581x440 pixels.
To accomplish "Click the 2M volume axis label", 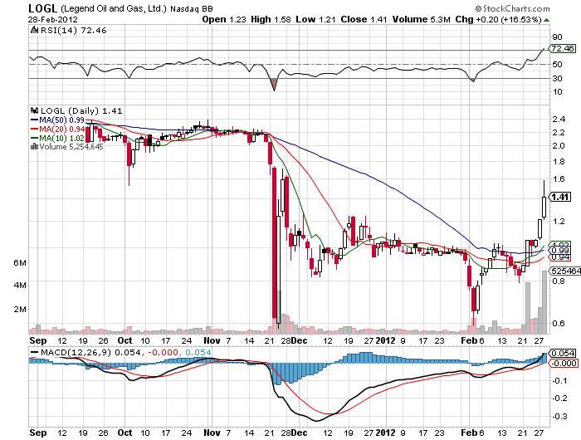I will (20, 309).
